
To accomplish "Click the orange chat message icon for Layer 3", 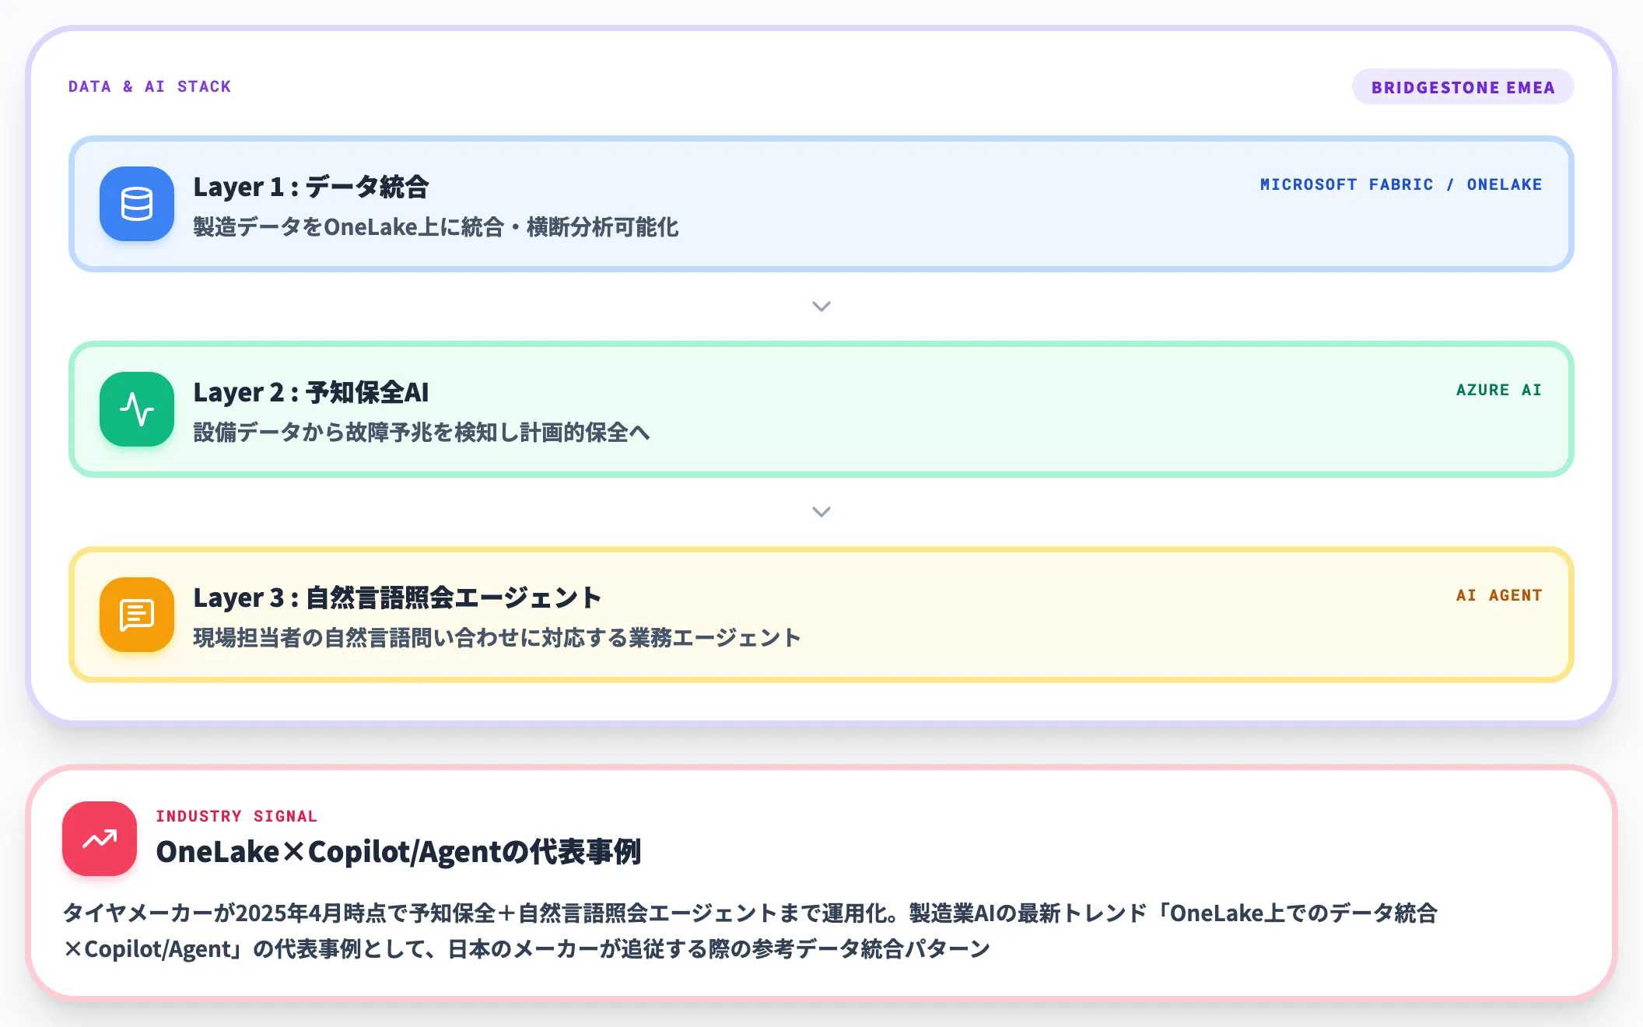I will pos(137,615).
